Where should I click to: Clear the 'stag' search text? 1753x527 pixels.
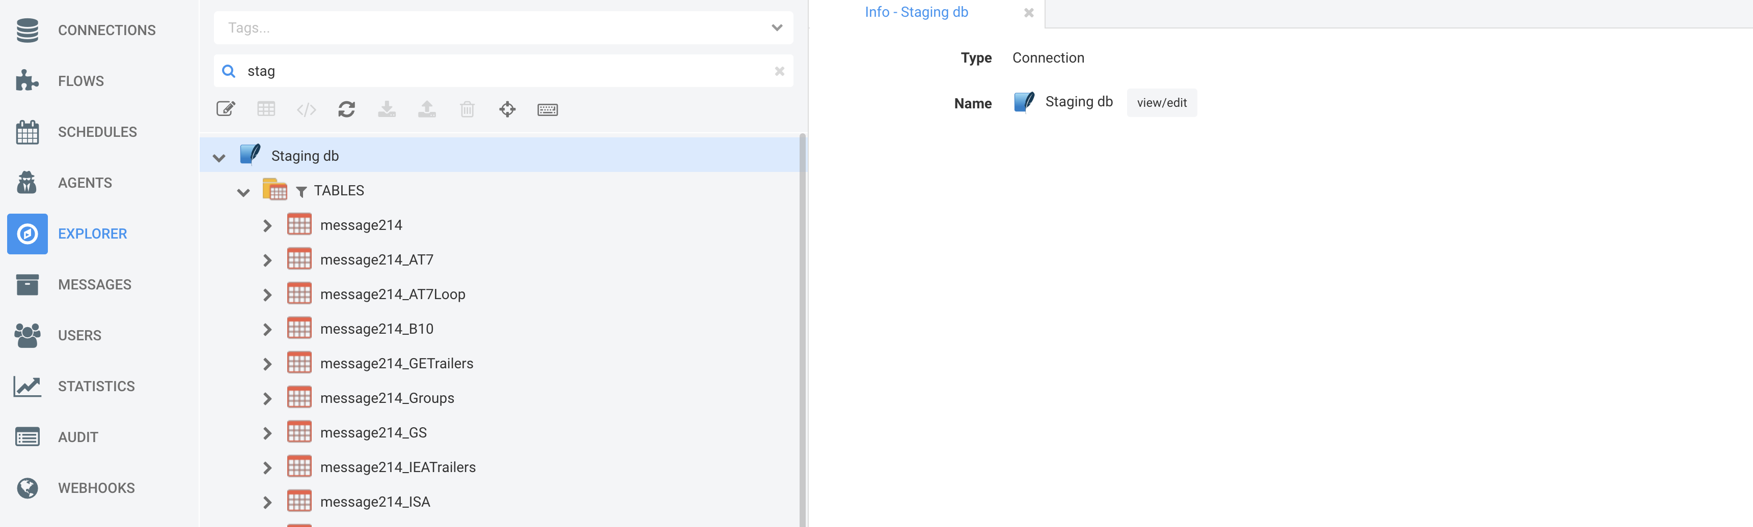pyautogui.click(x=779, y=71)
